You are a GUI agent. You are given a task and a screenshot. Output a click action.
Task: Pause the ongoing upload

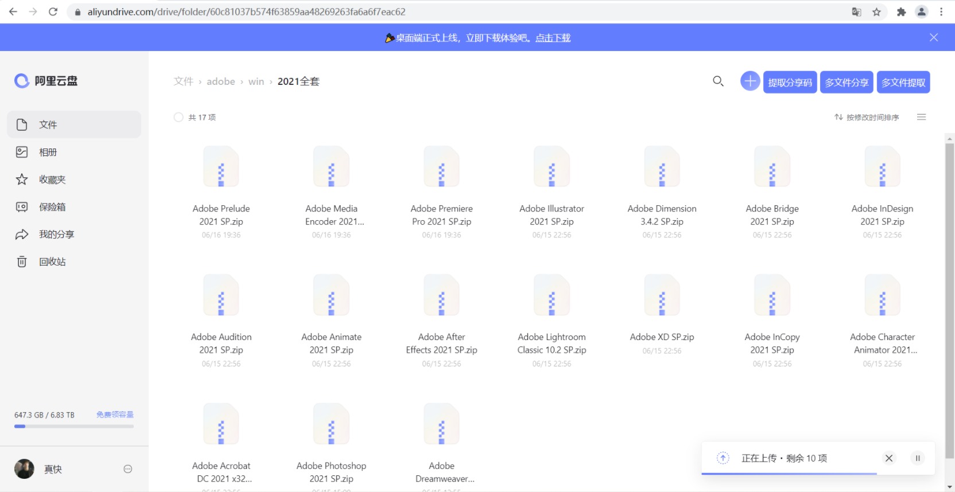coord(918,458)
